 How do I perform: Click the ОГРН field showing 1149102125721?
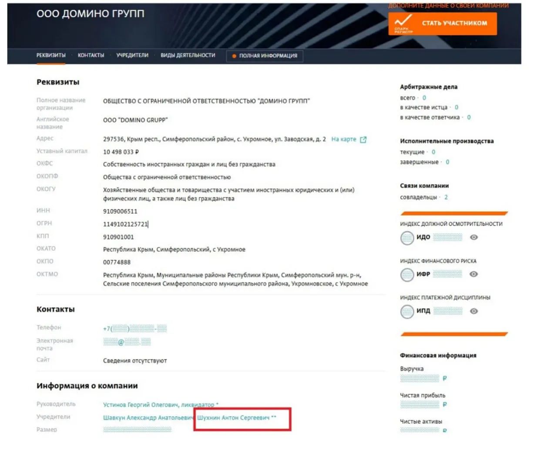(x=125, y=224)
